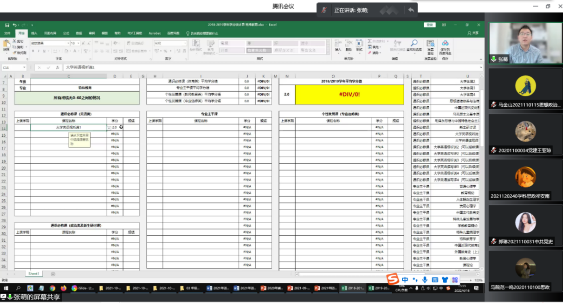
Task: Add a new sheet with plus icon
Action: [52, 274]
